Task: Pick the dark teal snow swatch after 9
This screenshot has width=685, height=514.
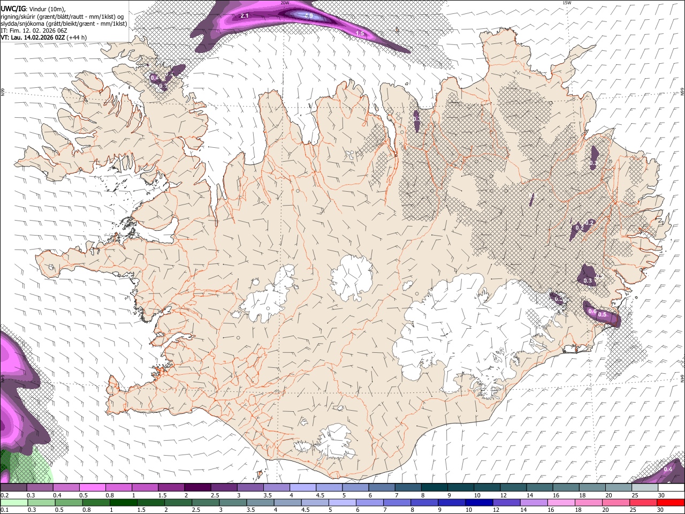Action: click(461, 488)
